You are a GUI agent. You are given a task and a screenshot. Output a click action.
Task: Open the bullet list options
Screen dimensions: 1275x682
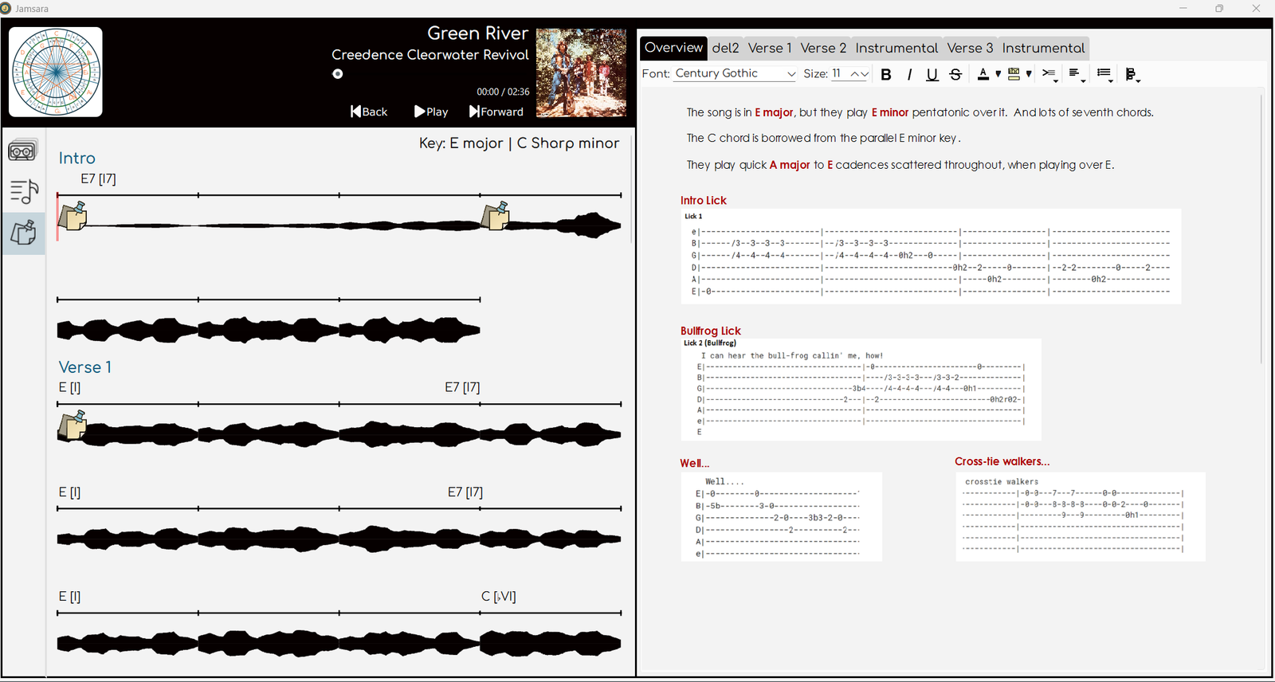click(x=1104, y=74)
